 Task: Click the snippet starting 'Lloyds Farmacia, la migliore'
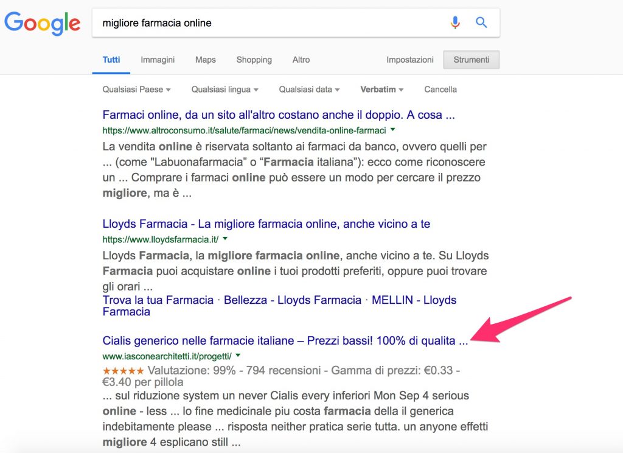[296, 271]
